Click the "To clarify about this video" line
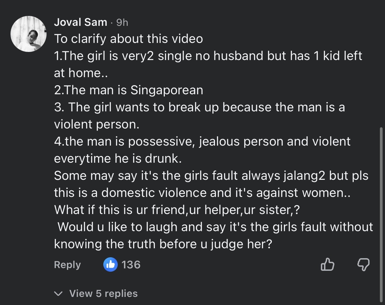Screen dimensions: 385x305 pyautogui.click(x=129, y=39)
